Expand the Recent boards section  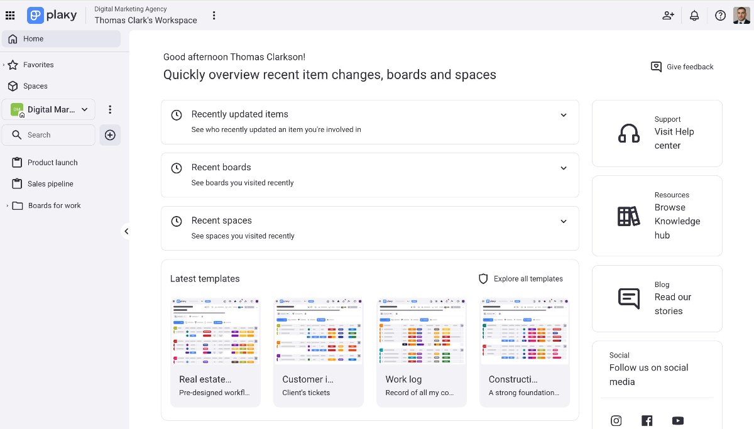click(x=563, y=168)
